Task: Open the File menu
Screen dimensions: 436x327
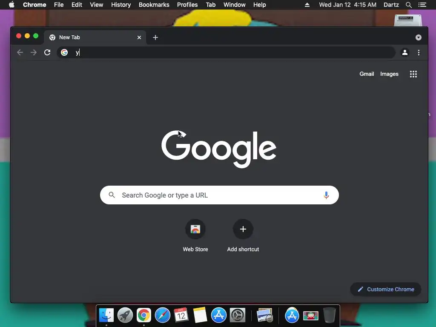Action: (x=59, y=5)
